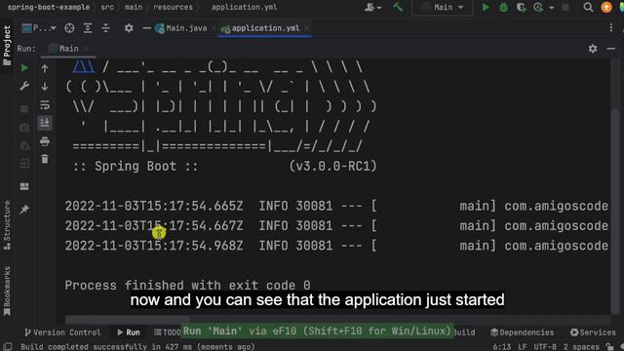Click the stop process square in Run panel
This screenshot has height=351, width=624.
pos(24,108)
